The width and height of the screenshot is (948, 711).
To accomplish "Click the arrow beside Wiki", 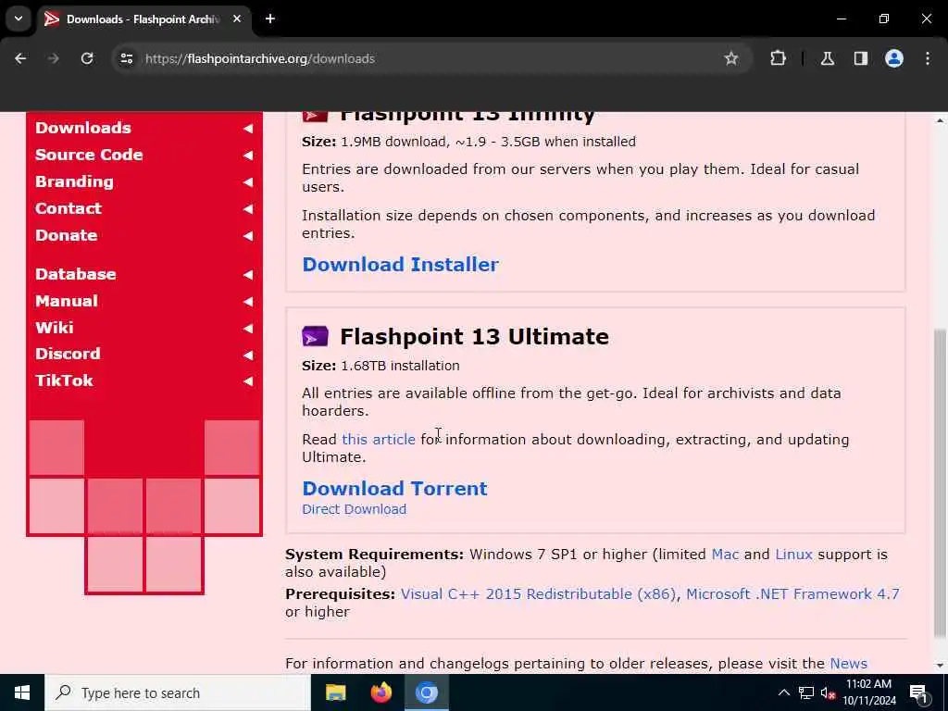I will (x=248, y=329).
